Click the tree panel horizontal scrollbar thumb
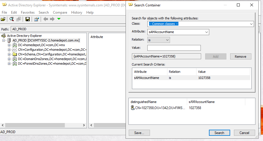 [x=35, y=125]
